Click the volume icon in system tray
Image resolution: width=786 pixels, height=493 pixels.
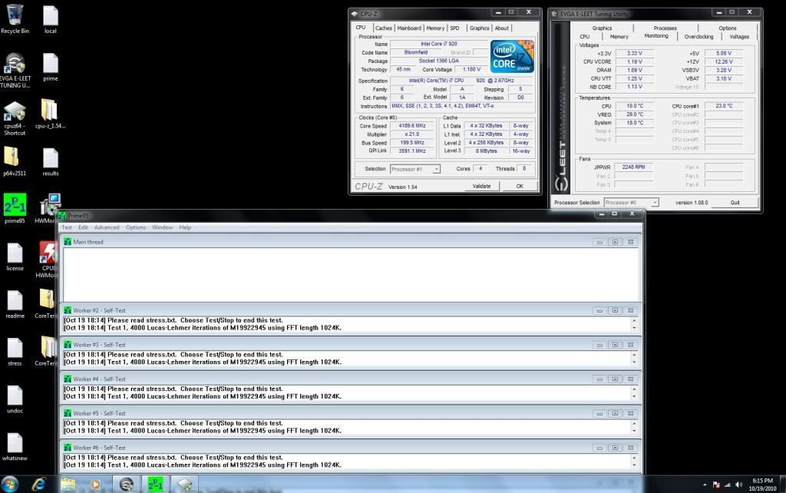click(x=738, y=485)
